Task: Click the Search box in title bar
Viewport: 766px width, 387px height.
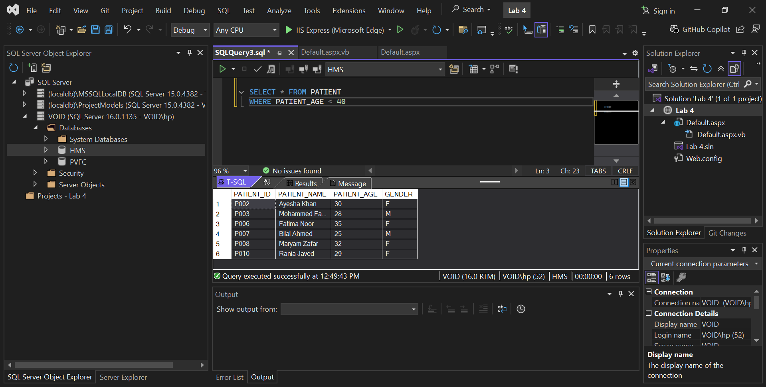Action: [471, 10]
